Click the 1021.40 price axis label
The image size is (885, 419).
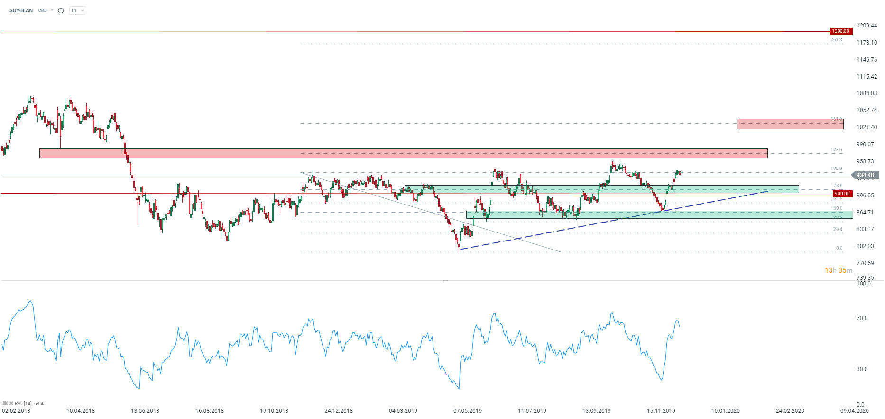867,127
